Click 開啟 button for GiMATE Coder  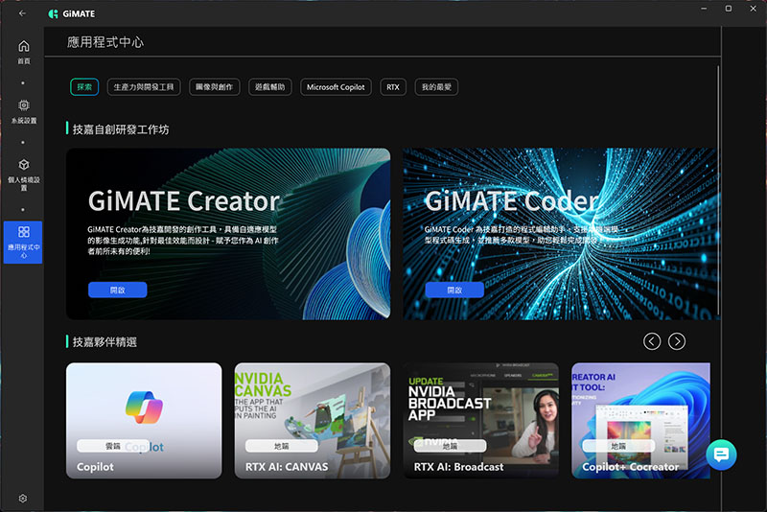point(453,290)
